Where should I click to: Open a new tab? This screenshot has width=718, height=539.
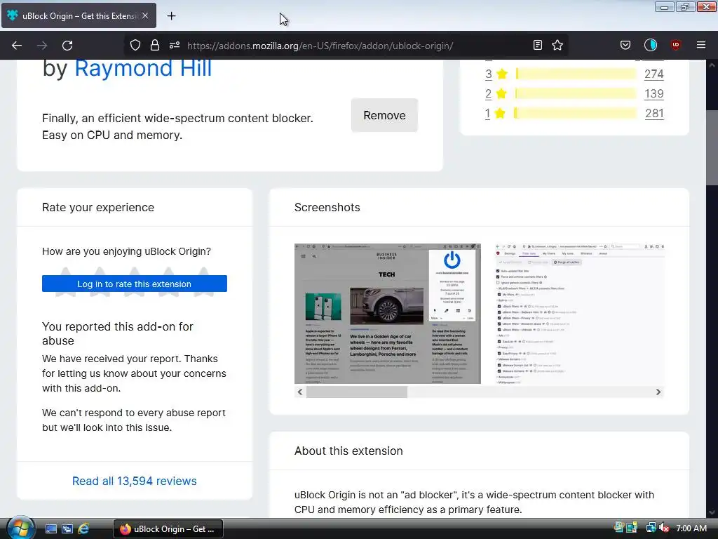(171, 16)
